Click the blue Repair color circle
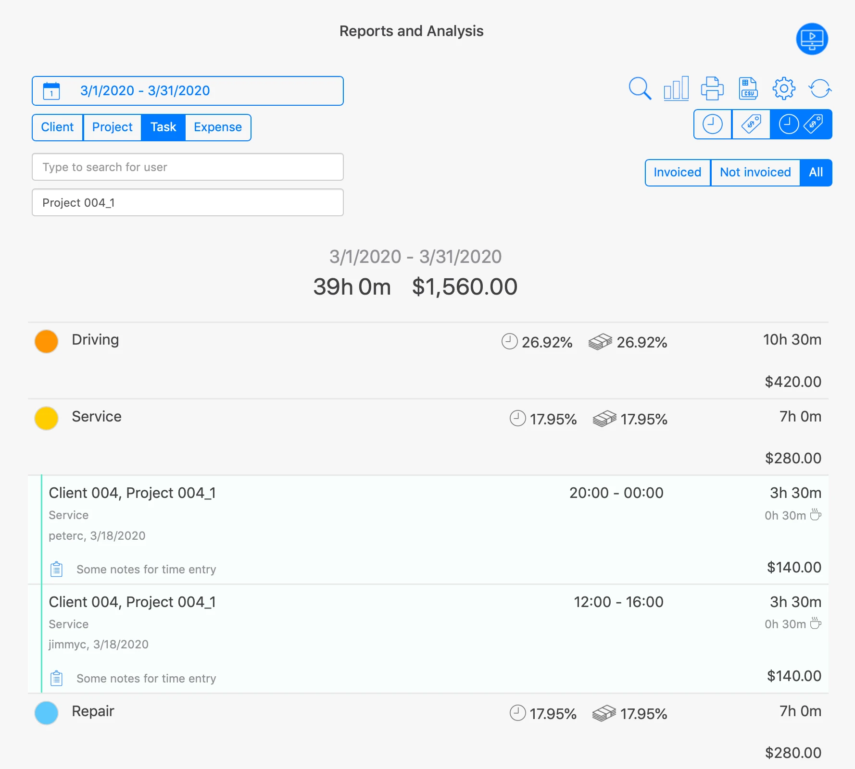This screenshot has width=855, height=769. (47, 713)
